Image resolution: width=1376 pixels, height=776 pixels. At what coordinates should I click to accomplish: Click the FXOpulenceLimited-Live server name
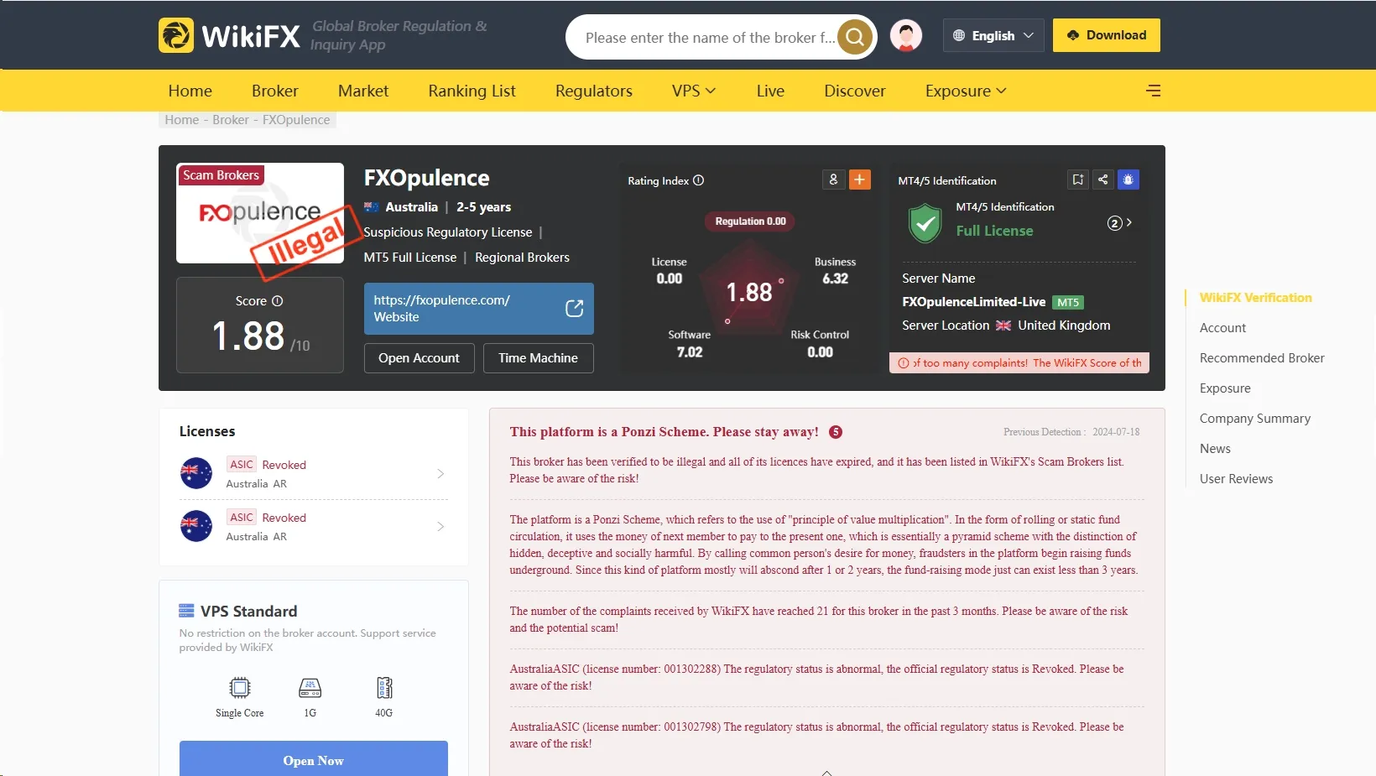point(973,302)
